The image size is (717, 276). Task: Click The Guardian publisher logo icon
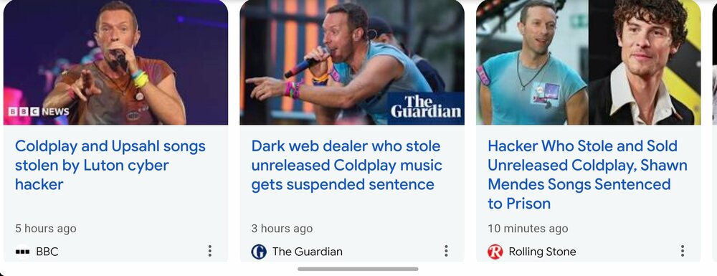(x=259, y=252)
